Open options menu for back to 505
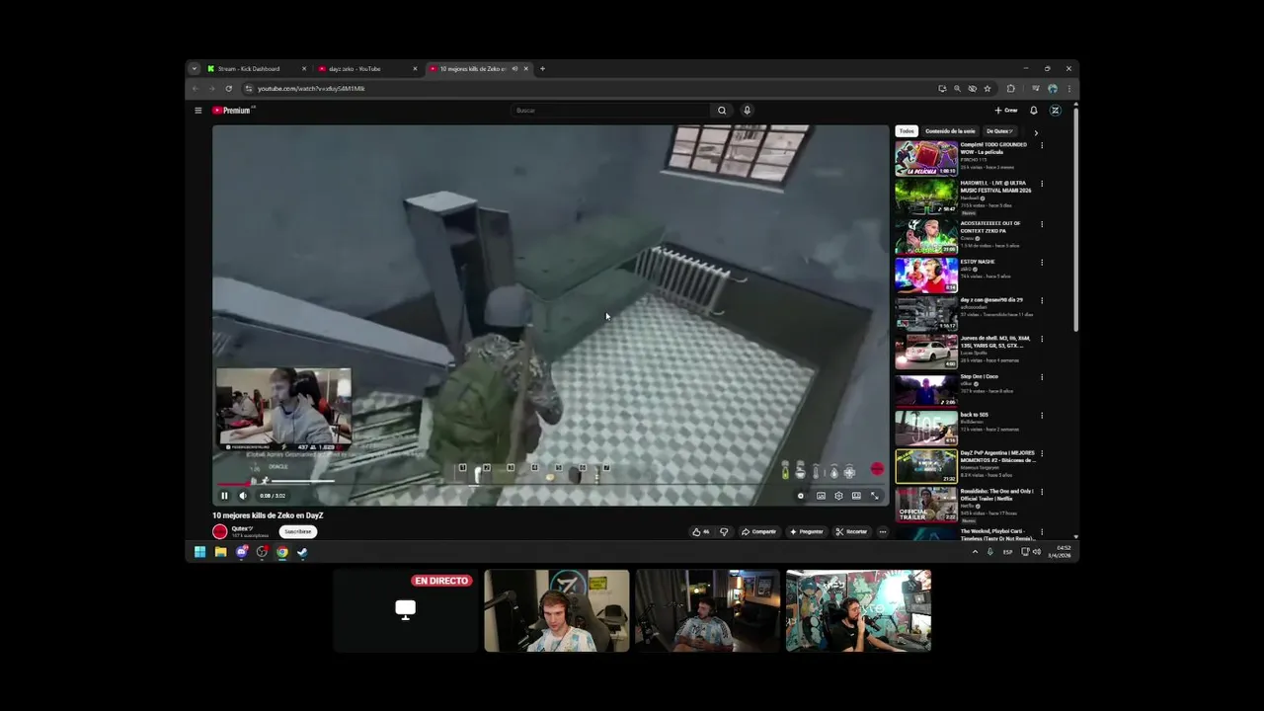The height and width of the screenshot is (711, 1264). (1042, 415)
